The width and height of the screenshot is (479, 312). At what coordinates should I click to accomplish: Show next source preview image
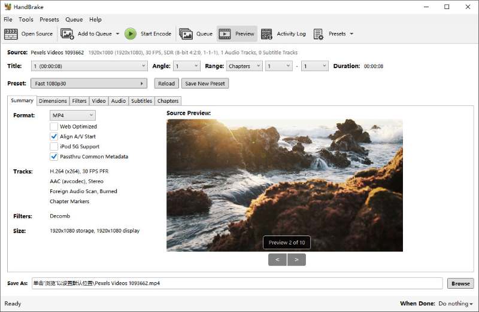pyautogui.click(x=296, y=260)
